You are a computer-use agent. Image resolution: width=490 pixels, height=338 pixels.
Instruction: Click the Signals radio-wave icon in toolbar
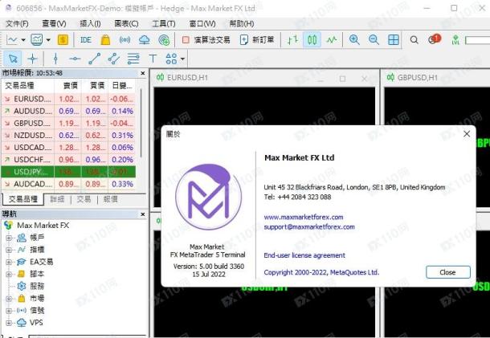[x=125, y=40]
